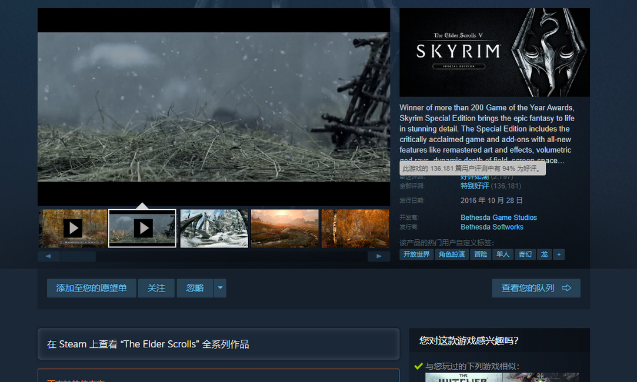
Task: Expand the dropdown arrow next to 忽略
Action: 220,288
